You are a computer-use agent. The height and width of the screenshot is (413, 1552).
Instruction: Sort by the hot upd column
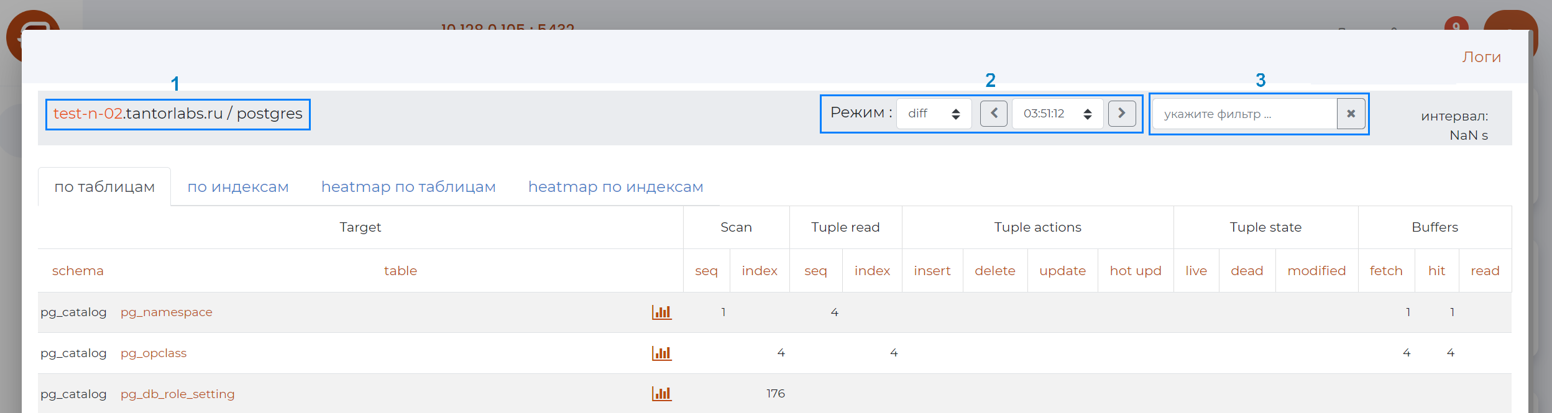click(x=1135, y=271)
